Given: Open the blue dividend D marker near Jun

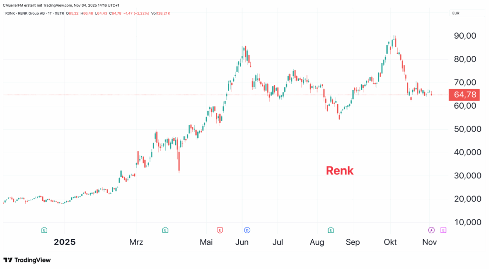Looking at the screenshot, I should pyautogui.click(x=247, y=230).
